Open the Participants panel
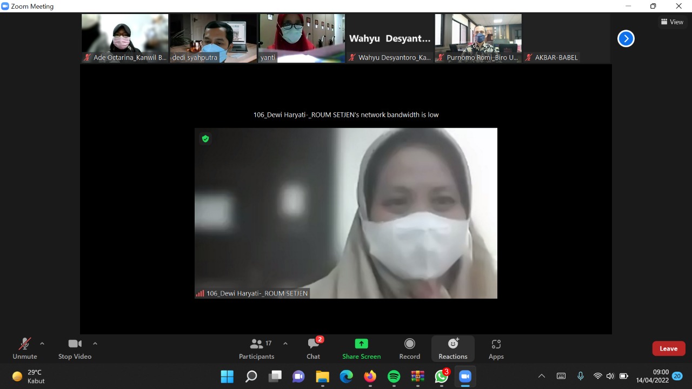692x389 pixels. coord(257,348)
